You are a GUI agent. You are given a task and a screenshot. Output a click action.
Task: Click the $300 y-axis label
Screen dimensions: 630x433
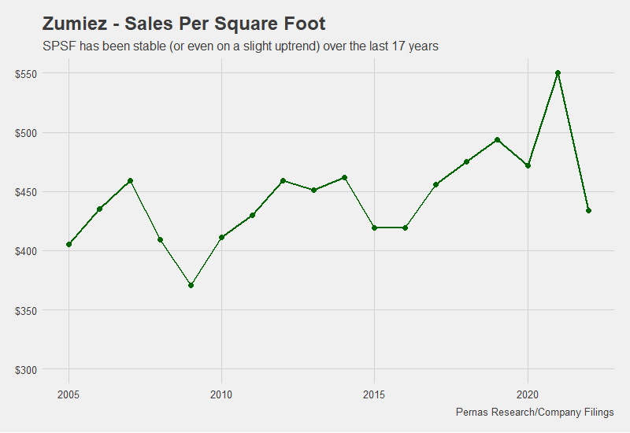[x=28, y=369]
